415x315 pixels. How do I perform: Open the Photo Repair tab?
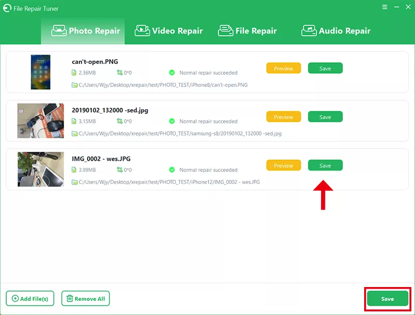point(83,31)
